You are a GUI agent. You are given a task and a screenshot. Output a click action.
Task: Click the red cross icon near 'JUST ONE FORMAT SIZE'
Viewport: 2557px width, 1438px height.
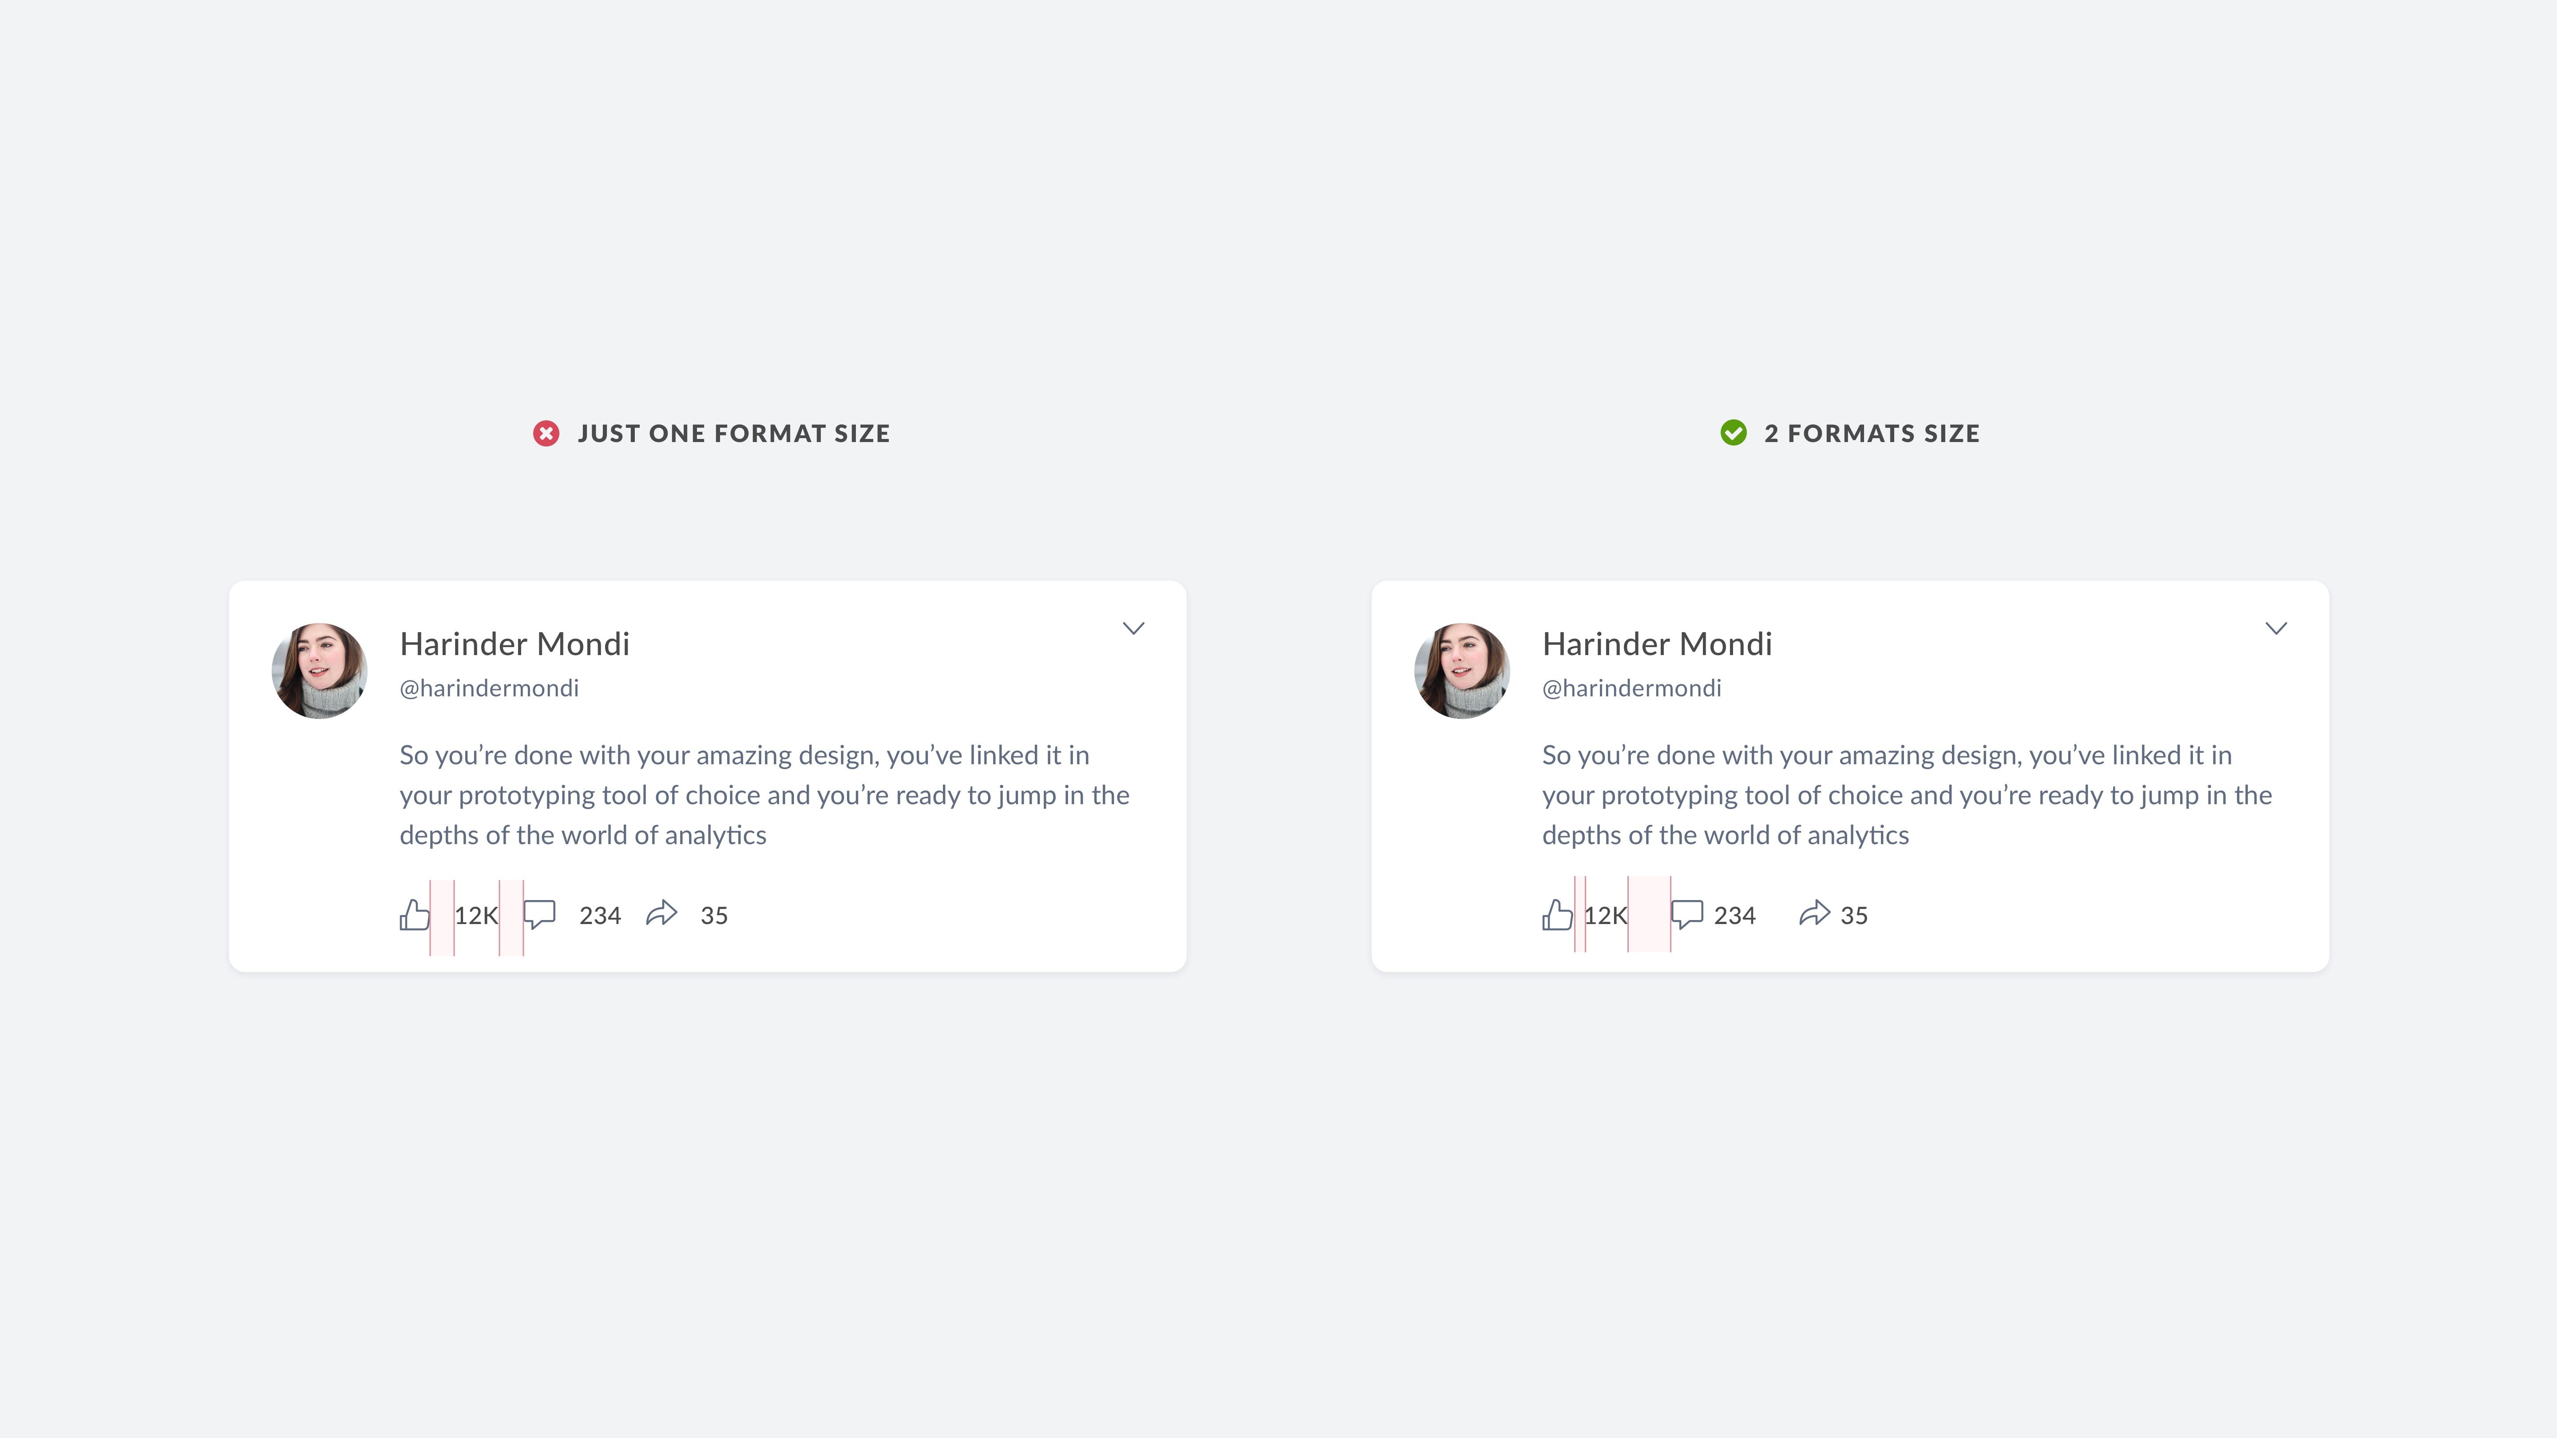point(545,434)
